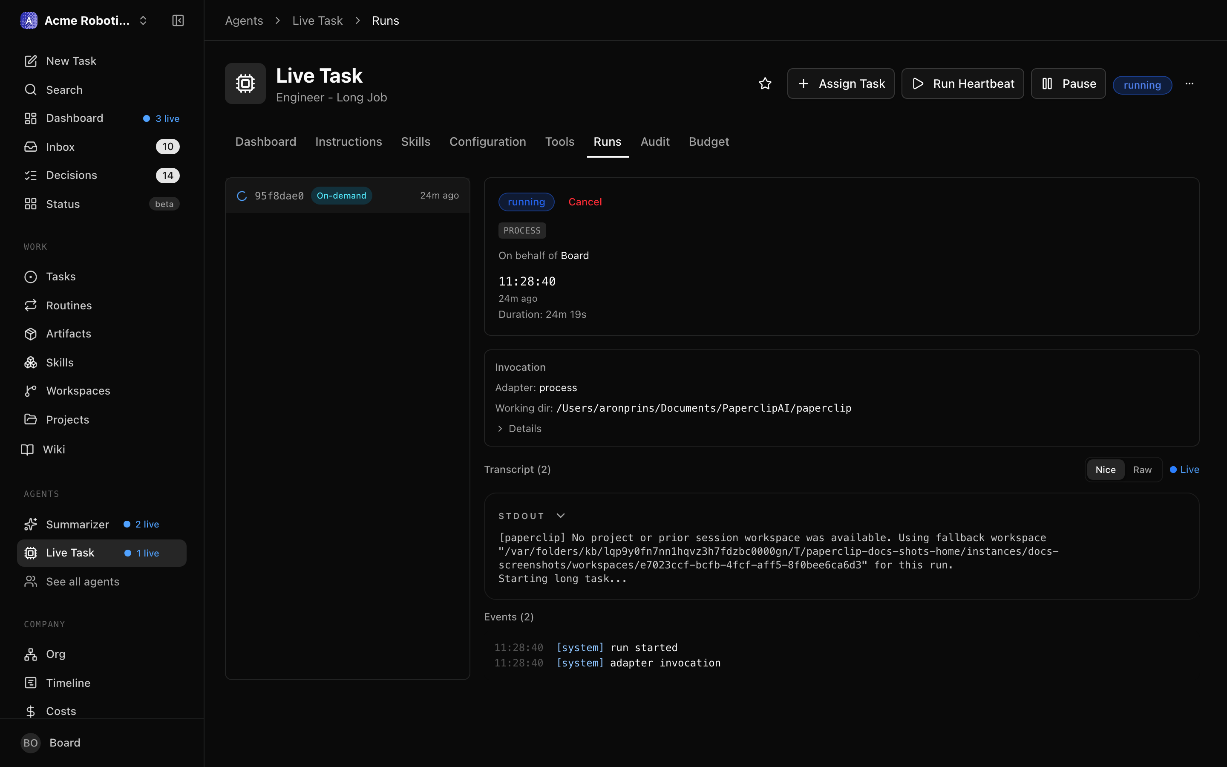Screen dimensions: 1227x767
Task: Click the Acme Robotics avatar logo
Action: (29, 20)
